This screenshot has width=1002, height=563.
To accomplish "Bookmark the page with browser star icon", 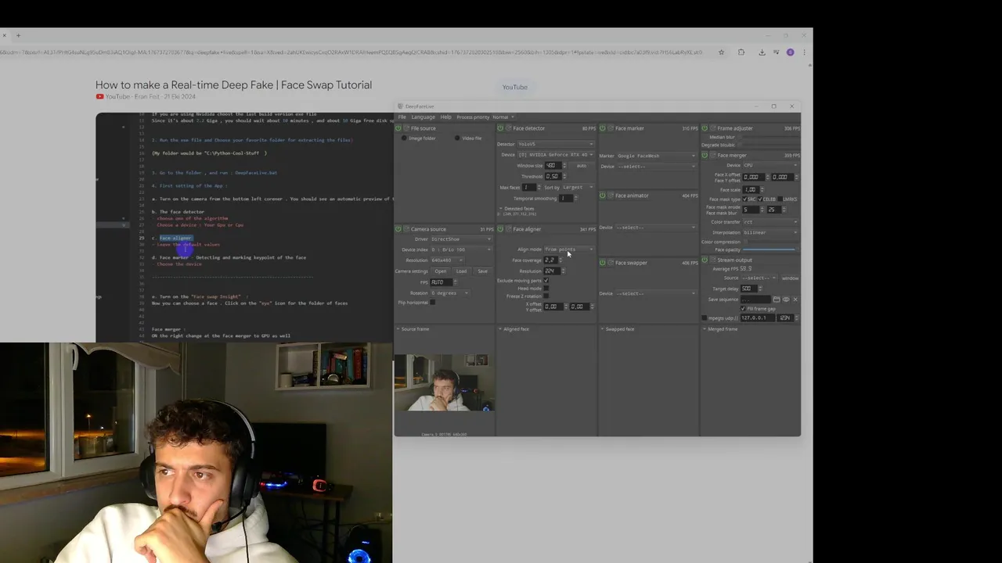I will [720, 52].
